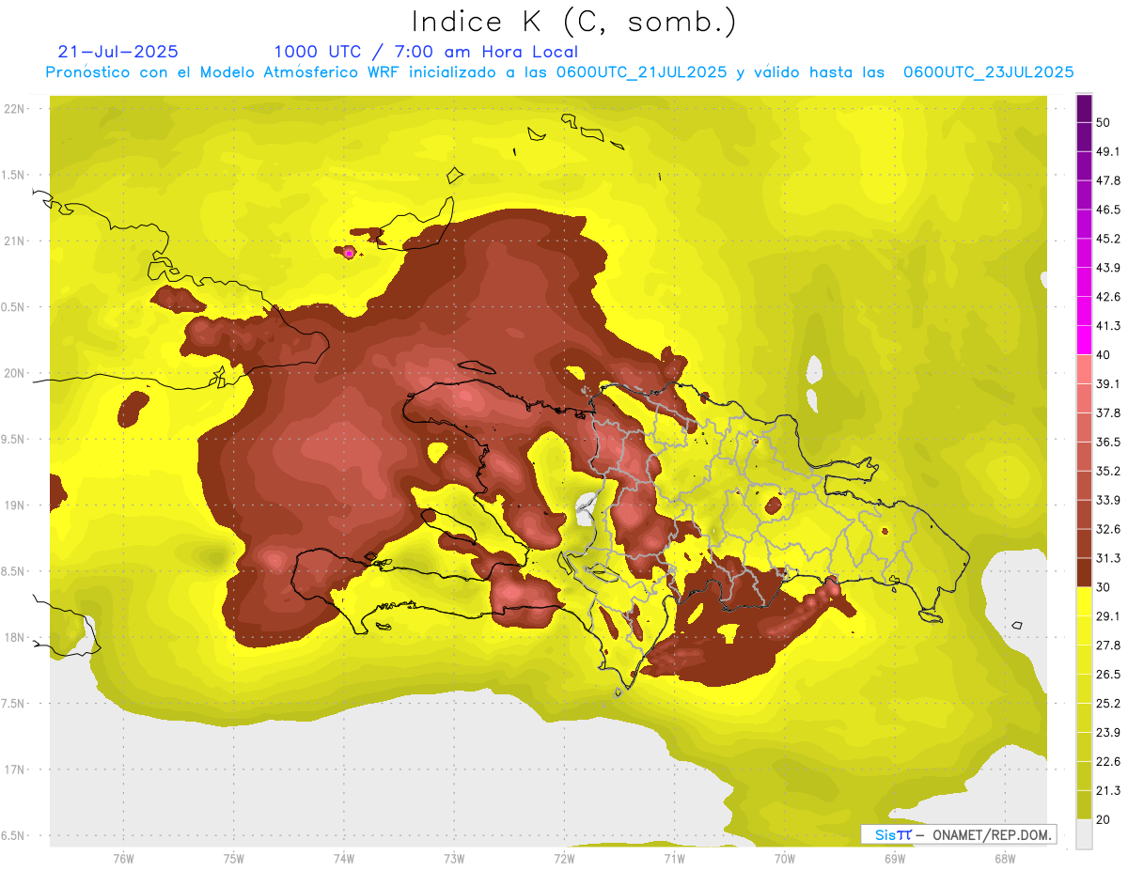
Task: Click the color bar value '45.2'
Action: (x=1108, y=239)
